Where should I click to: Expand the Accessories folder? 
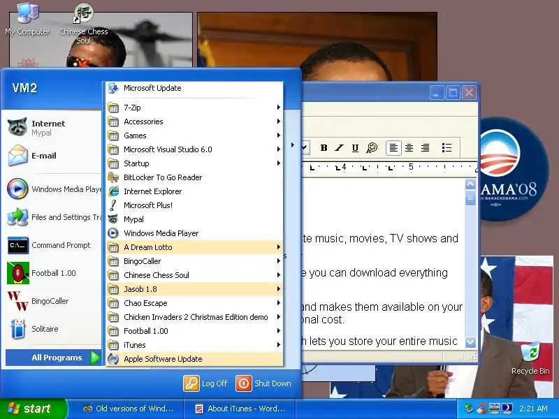pos(195,122)
